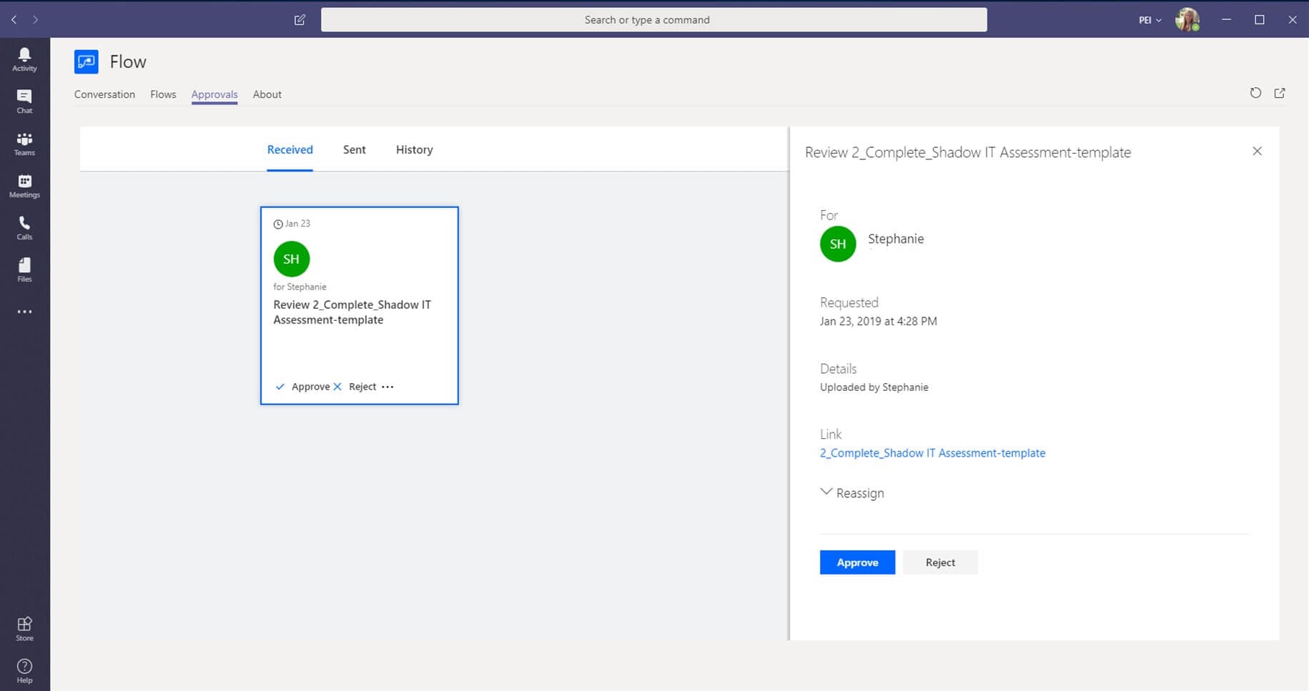This screenshot has width=1309, height=691.
Task: Click the Flow app title text
Action: pyautogui.click(x=128, y=62)
